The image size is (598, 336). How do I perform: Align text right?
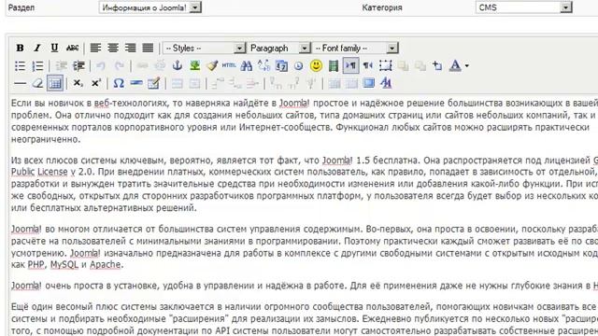coord(131,48)
